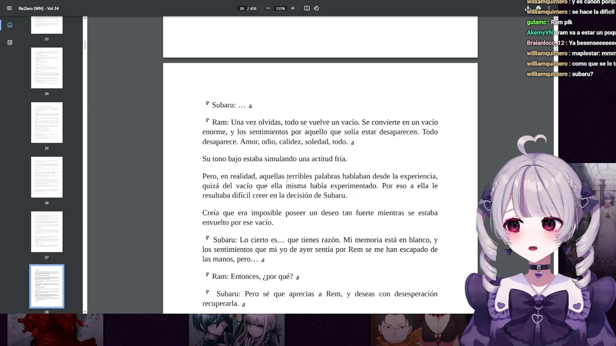Click the page label '36' under thumbnail
The image size is (616, 346).
(x=47, y=203)
